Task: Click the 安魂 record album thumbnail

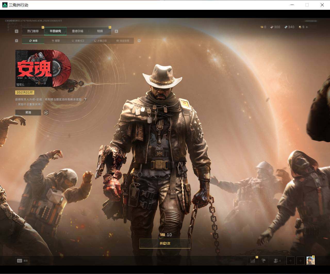Action: point(43,68)
